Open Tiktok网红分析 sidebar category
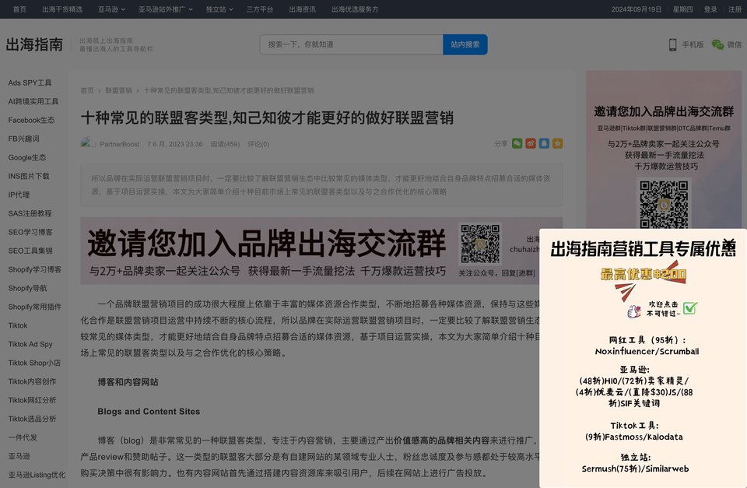Viewport: 747px width, 488px height. click(32, 400)
